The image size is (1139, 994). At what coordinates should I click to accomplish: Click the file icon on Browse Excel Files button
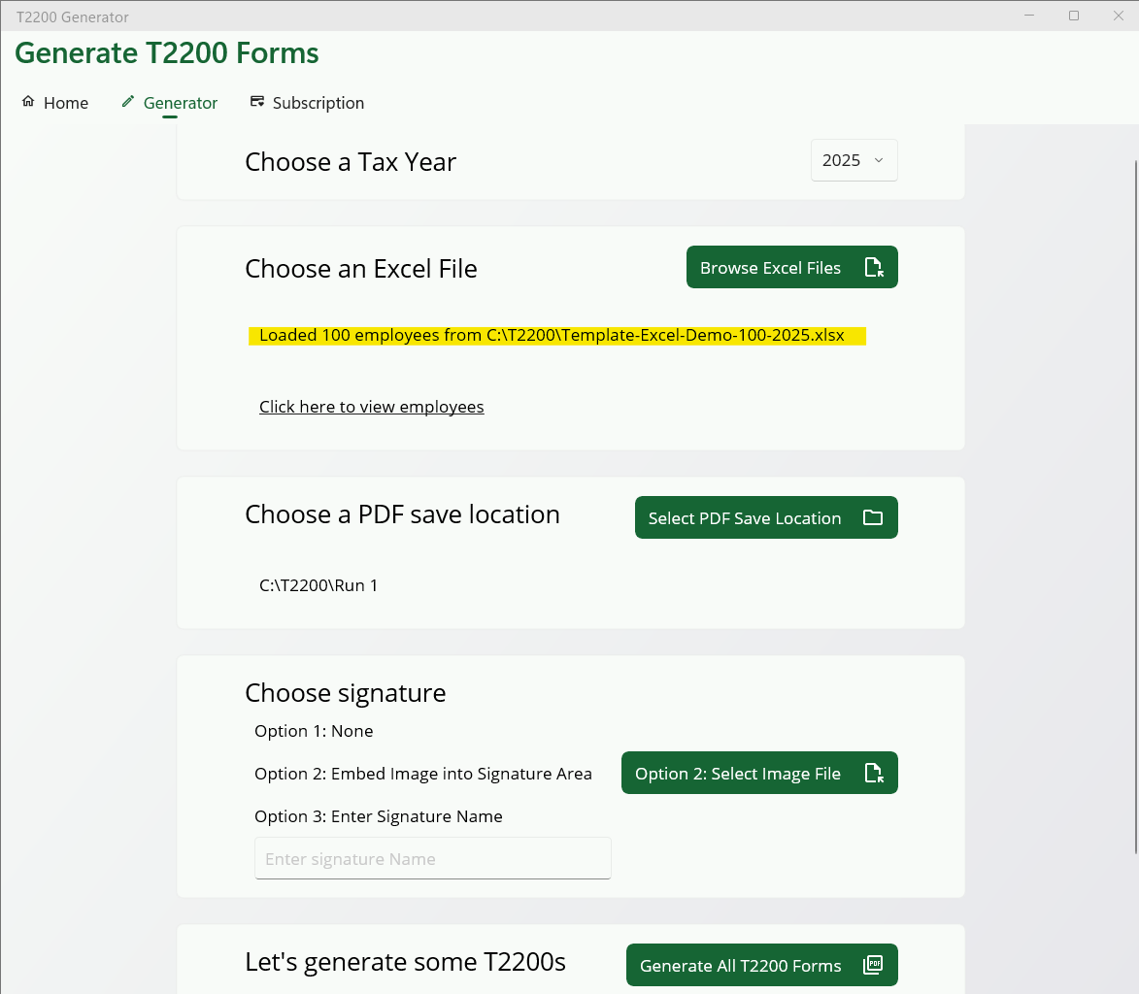(873, 266)
